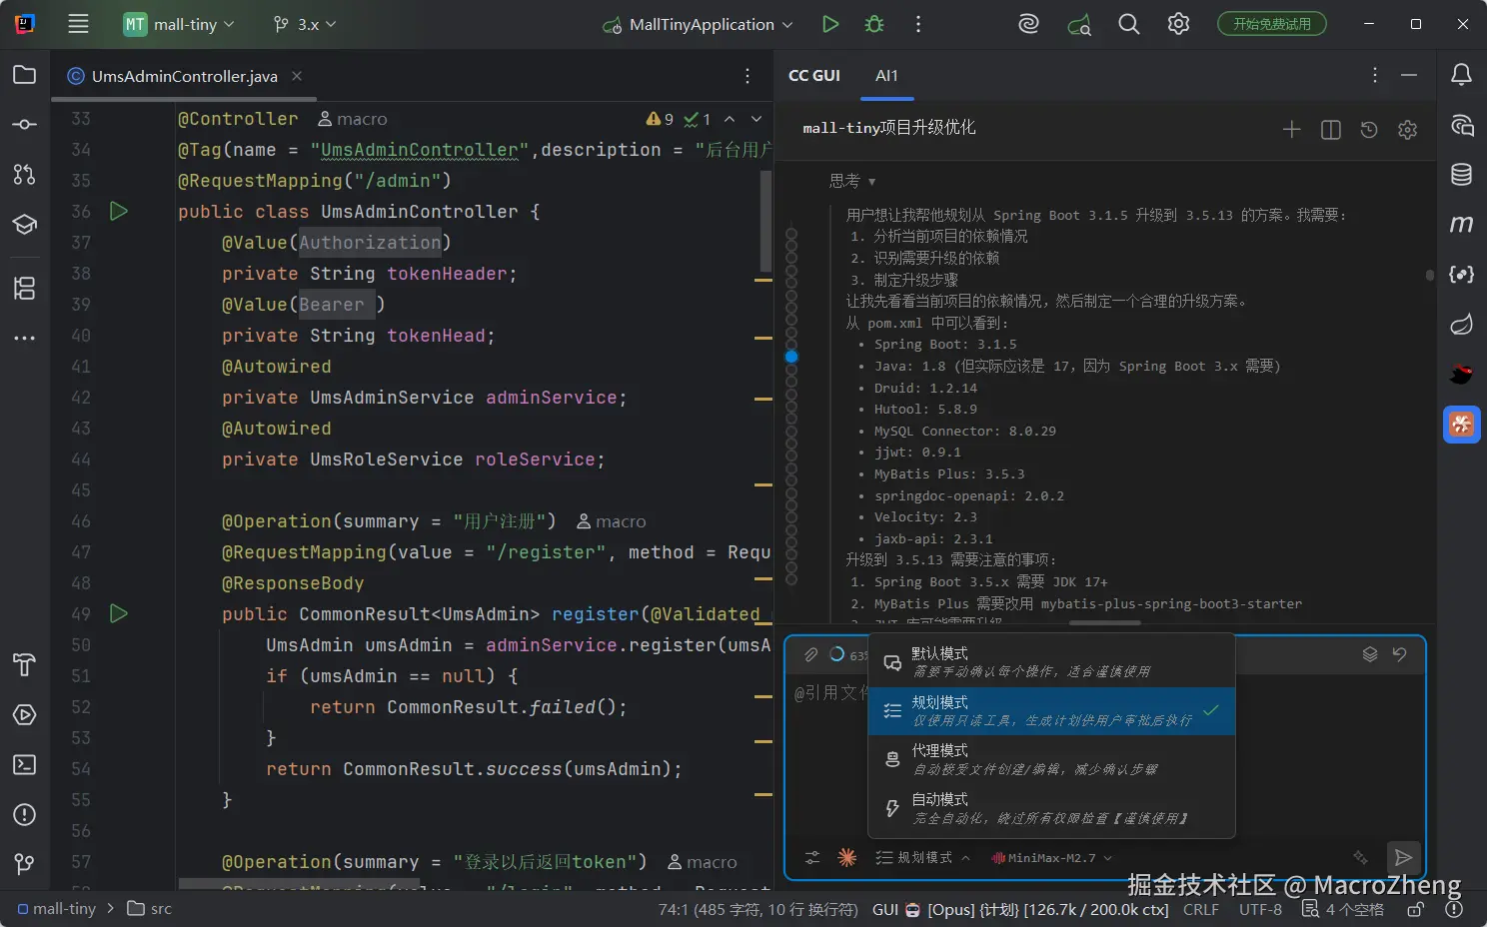
Task: Open the Services run tool window
Action: point(25,715)
